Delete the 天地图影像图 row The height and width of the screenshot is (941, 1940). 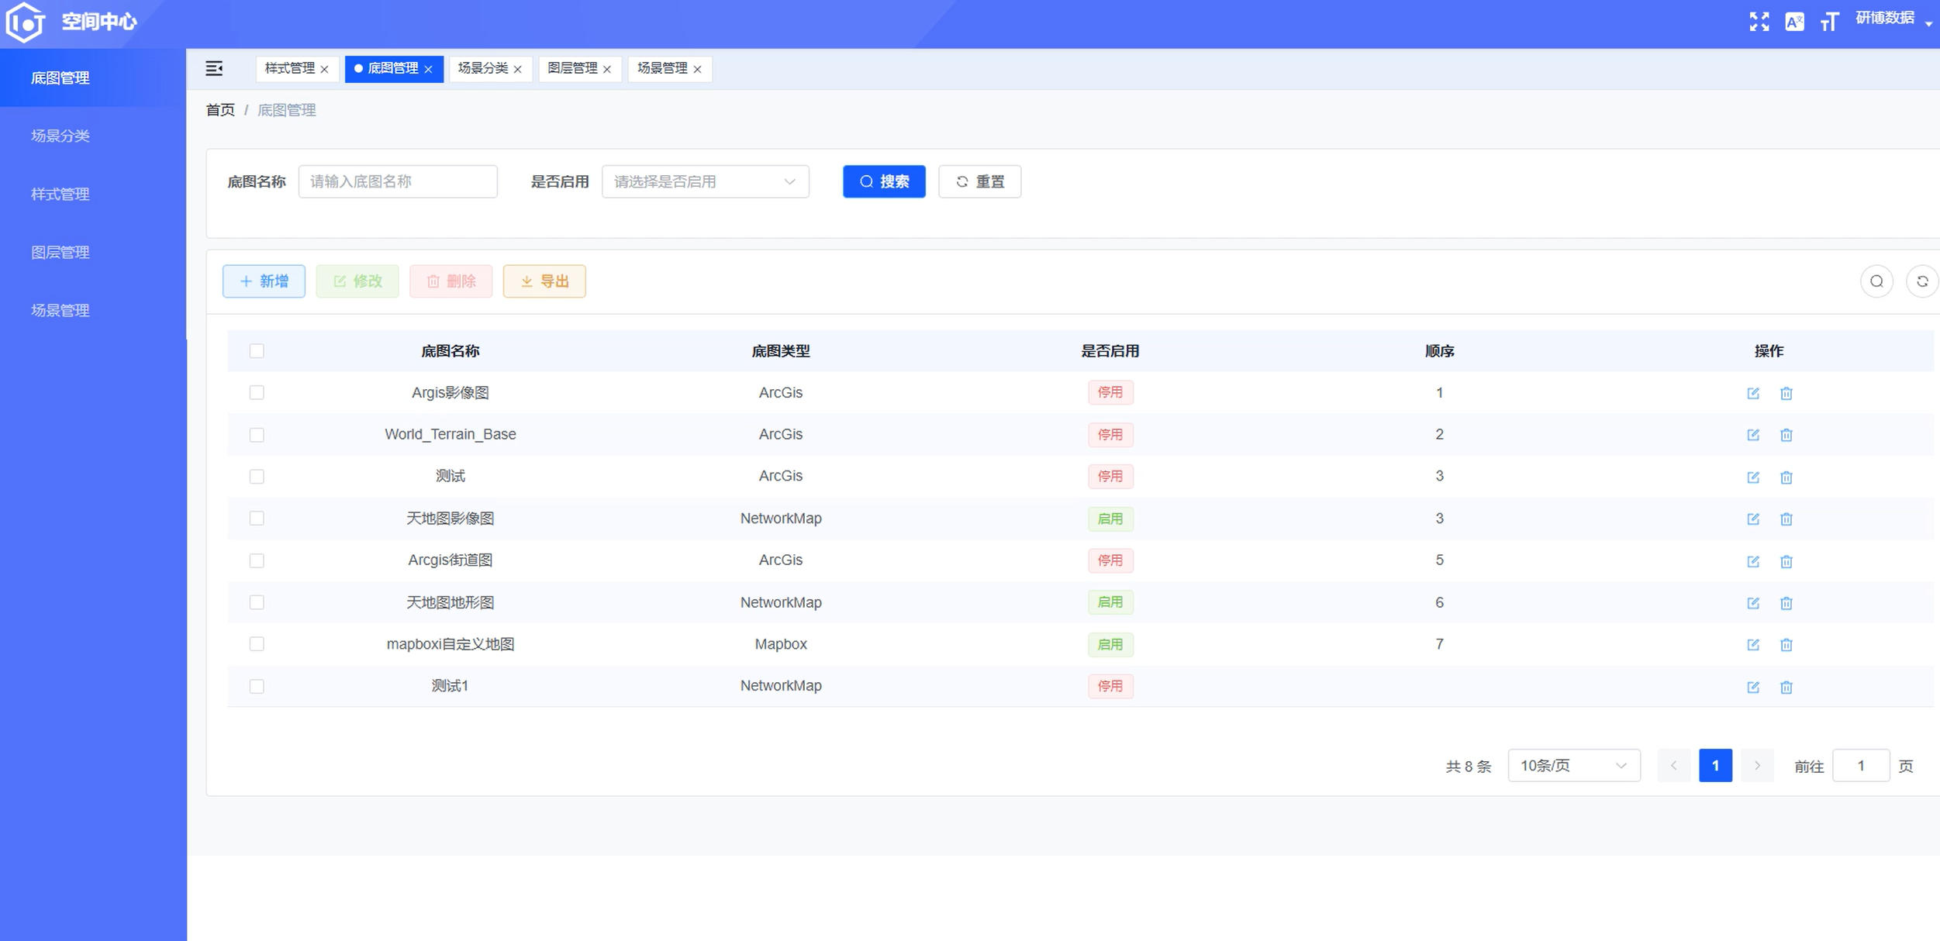click(x=1786, y=519)
